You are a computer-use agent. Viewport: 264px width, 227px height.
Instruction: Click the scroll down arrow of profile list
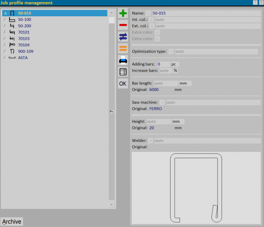point(111,205)
